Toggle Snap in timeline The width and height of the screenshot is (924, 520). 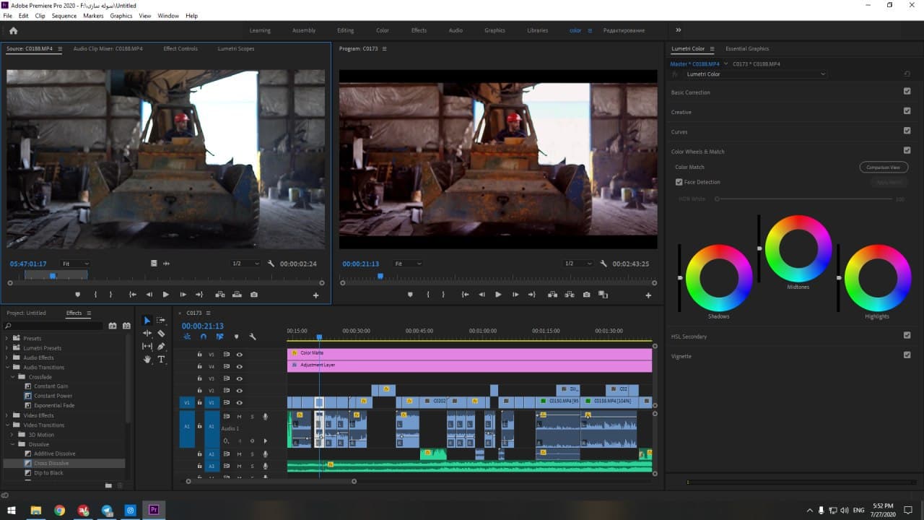pyautogui.click(x=204, y=337)
